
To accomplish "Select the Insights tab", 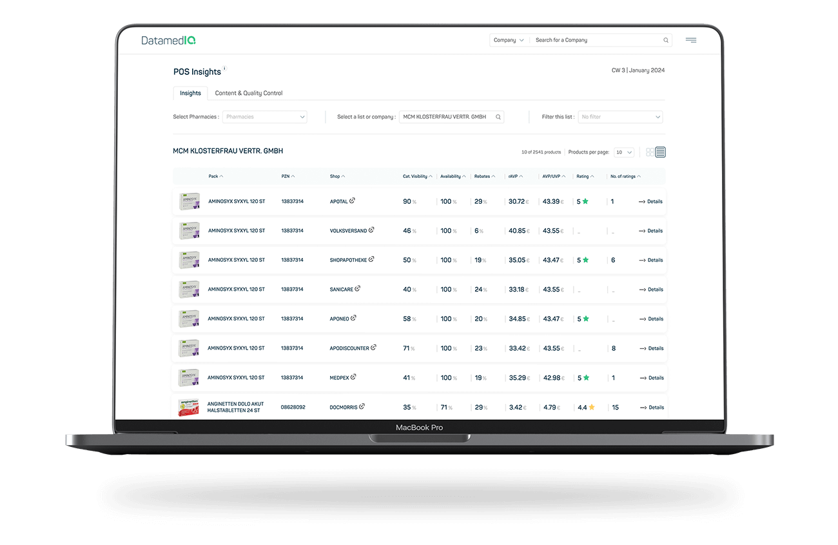I will (x=190, y=93).
